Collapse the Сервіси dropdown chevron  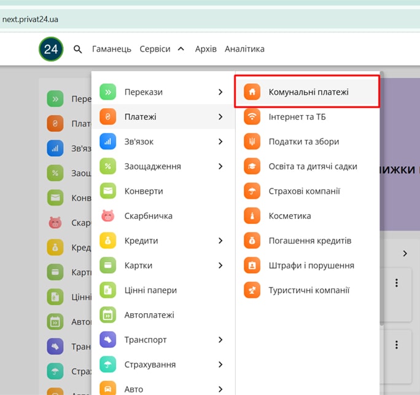(x=181, y=49)
